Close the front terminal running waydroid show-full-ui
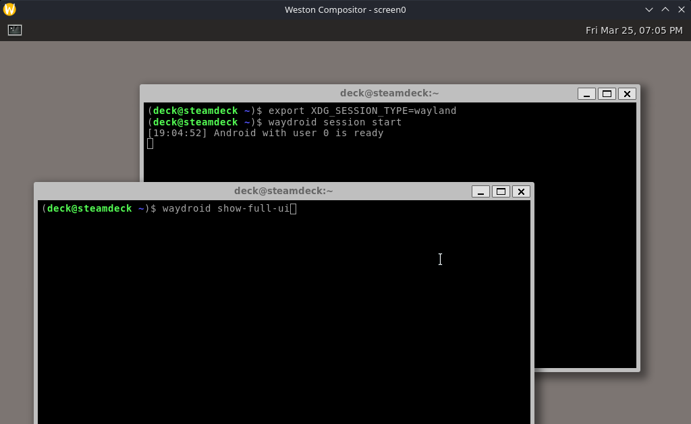 coord(521,191)
